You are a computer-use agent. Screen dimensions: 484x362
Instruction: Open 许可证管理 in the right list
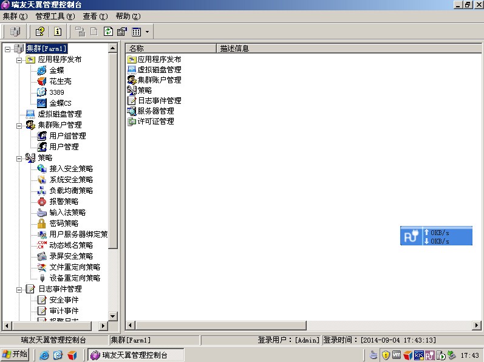[x=155, y=121]
